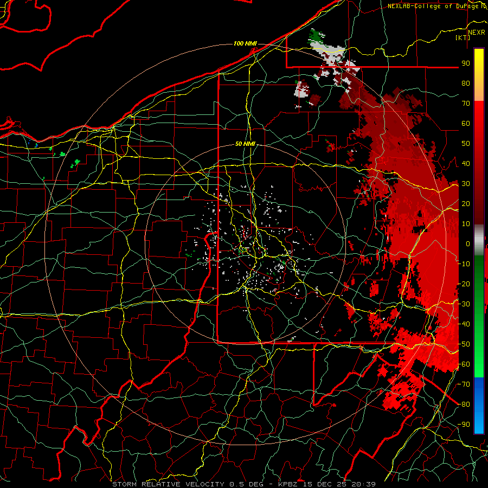
Task: Click the positive 70 scale value
Action: point(466,104)
